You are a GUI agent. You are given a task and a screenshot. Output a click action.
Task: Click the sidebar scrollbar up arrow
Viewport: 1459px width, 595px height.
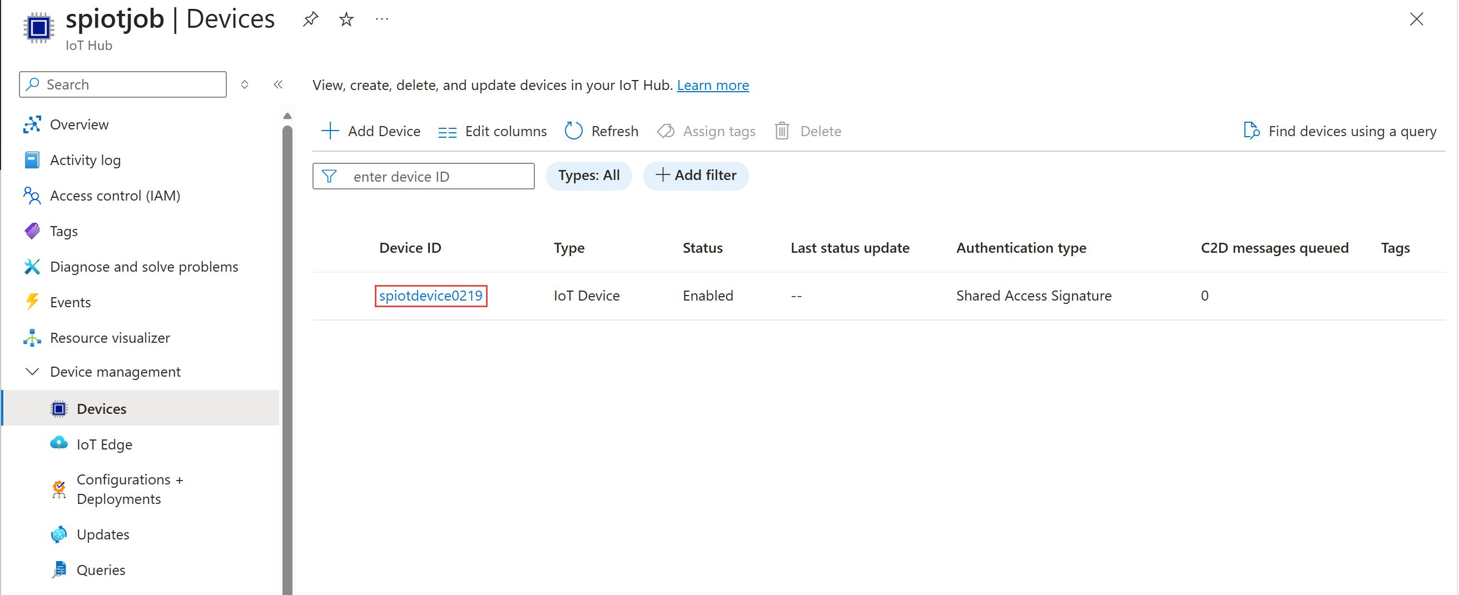click(287, 116)
